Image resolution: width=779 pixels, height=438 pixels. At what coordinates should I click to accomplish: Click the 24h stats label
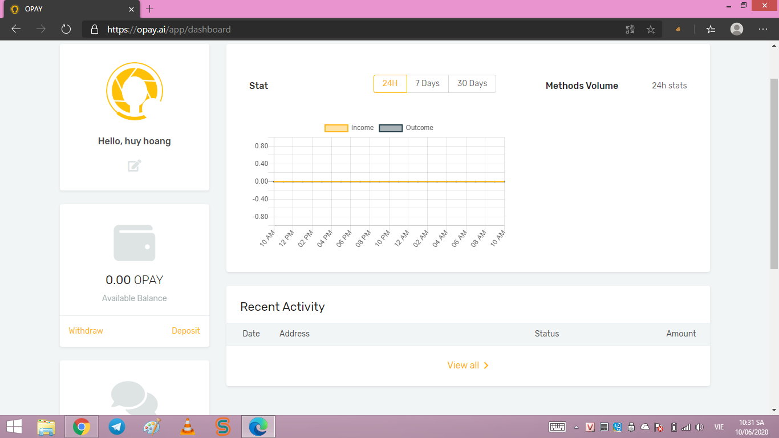coord(670,86)
